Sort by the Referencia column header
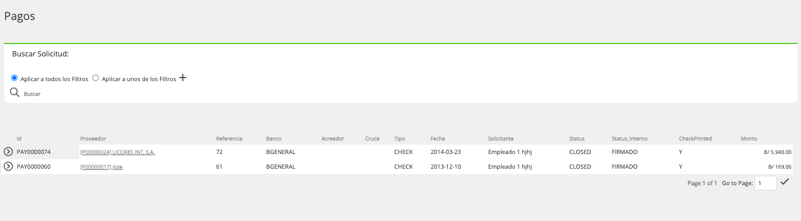Viewport: 801px width, 221px height. click(229, 139)
